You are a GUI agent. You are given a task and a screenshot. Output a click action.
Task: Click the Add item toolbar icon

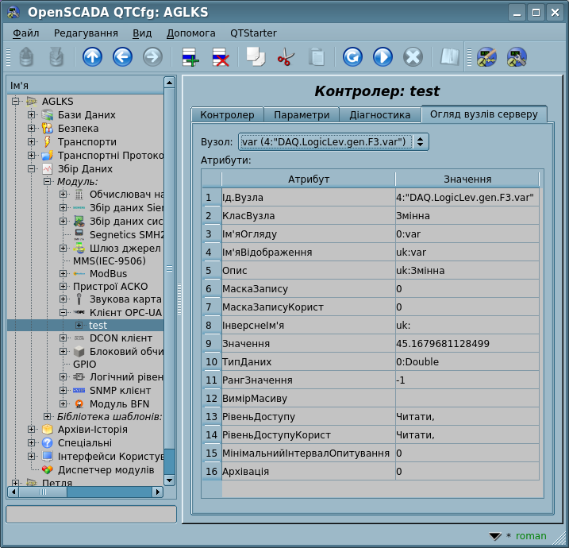[x=190, y=57]
